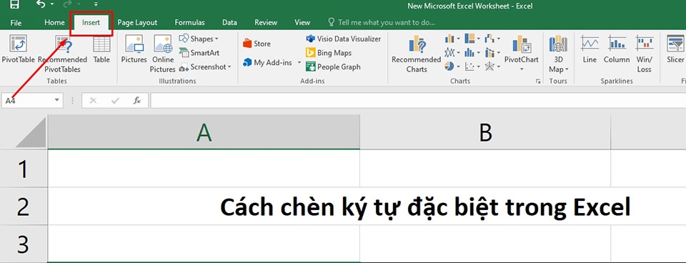The height and width of the screenshot is (263, 686).
Task: Click the Select All corner triangle
Action: click(x=31, y=132)
